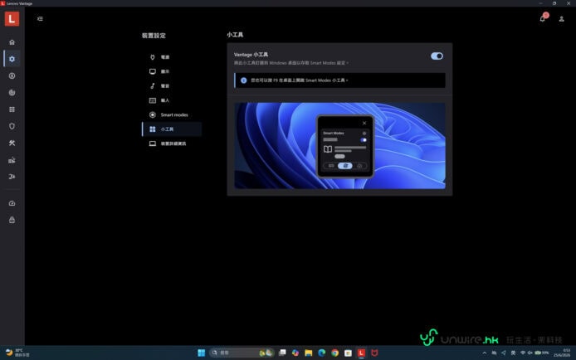Select the 小工具 settings item
Screen dimensions: 576x360
tap(172, 129)
